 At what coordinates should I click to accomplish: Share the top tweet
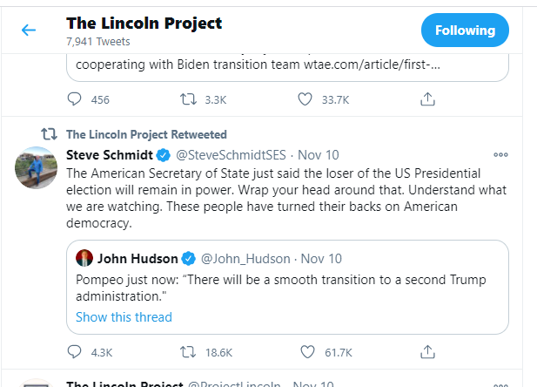[426, 99]
